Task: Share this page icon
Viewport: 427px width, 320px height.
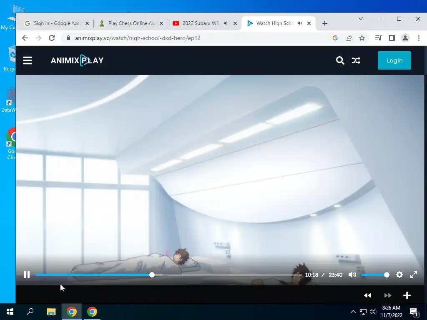Action: click(349, 38)
